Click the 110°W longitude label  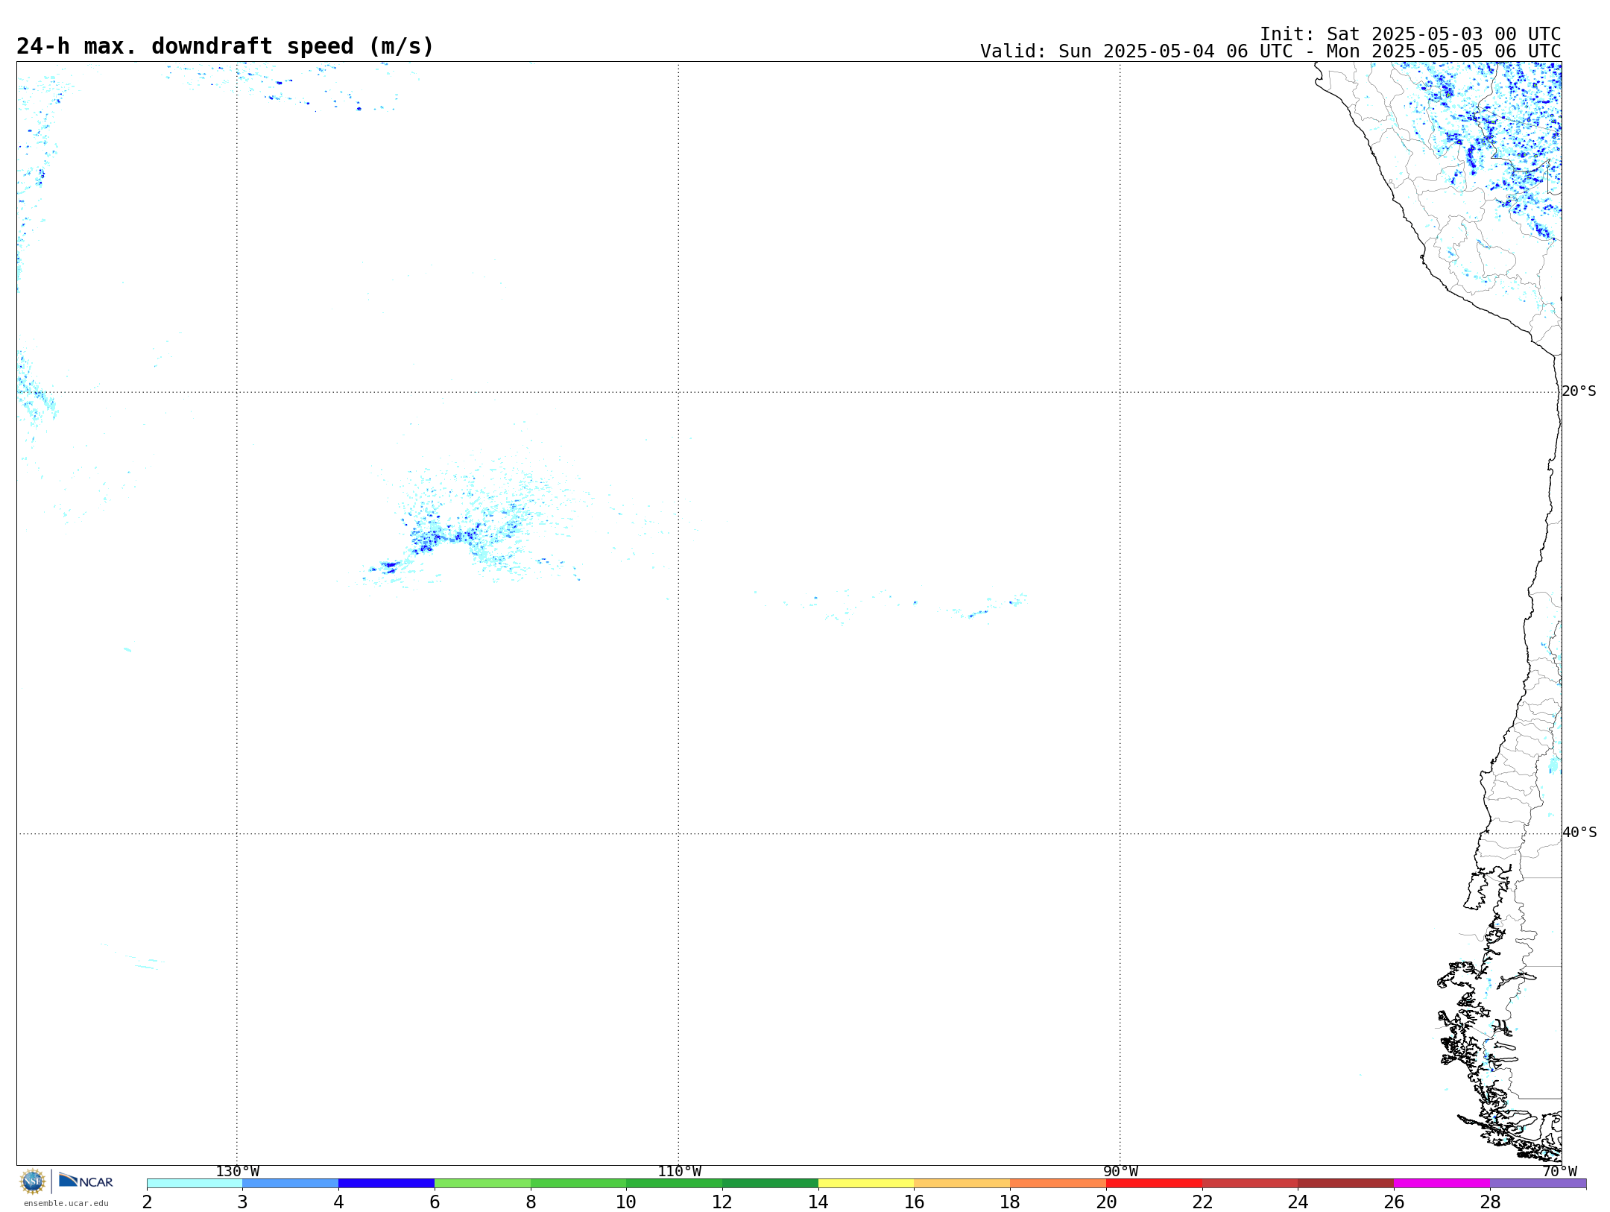click(679, 1172)
